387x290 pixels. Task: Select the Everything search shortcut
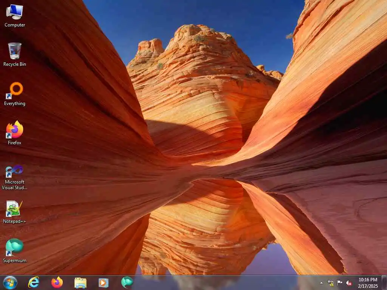click(x=15, y=94)
